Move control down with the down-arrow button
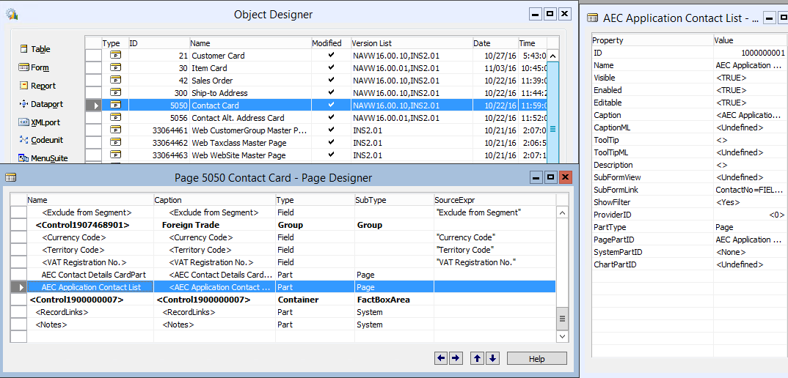788x378 pixels. click(x=492, y=358)
